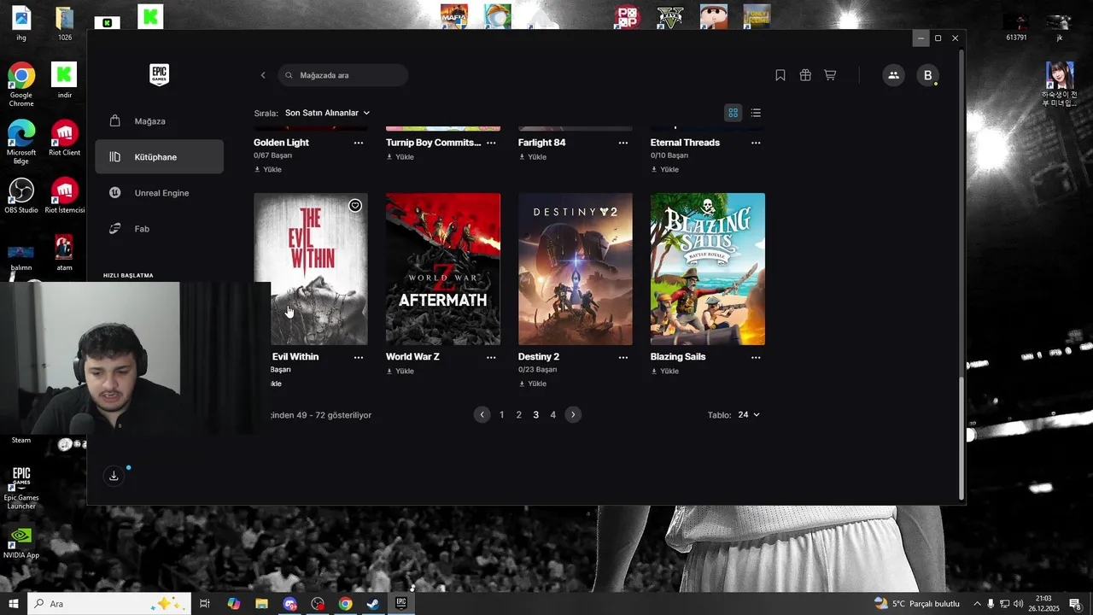Click Yükle under Destiny 2
Screen dimensions: 1093x615
532,384
